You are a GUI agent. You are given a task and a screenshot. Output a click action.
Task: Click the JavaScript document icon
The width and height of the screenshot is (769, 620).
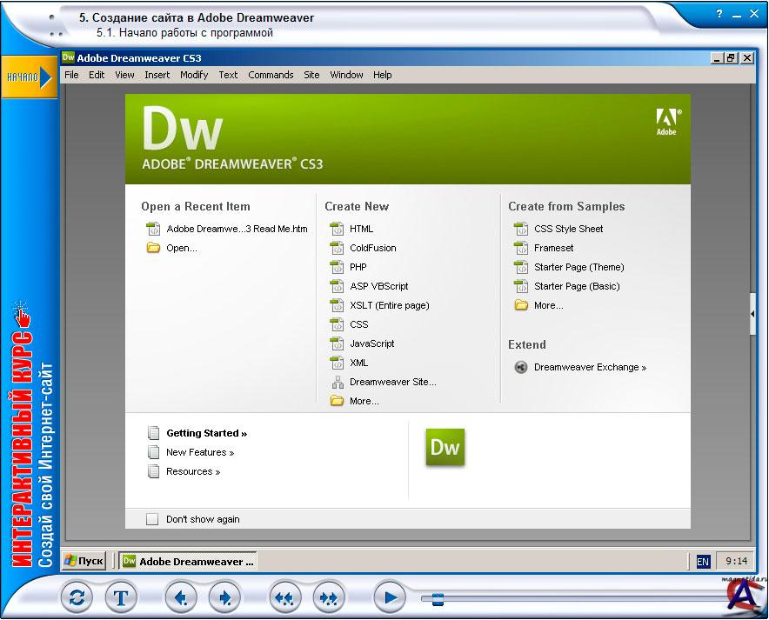pyautogui.click(x=337, y=343)
